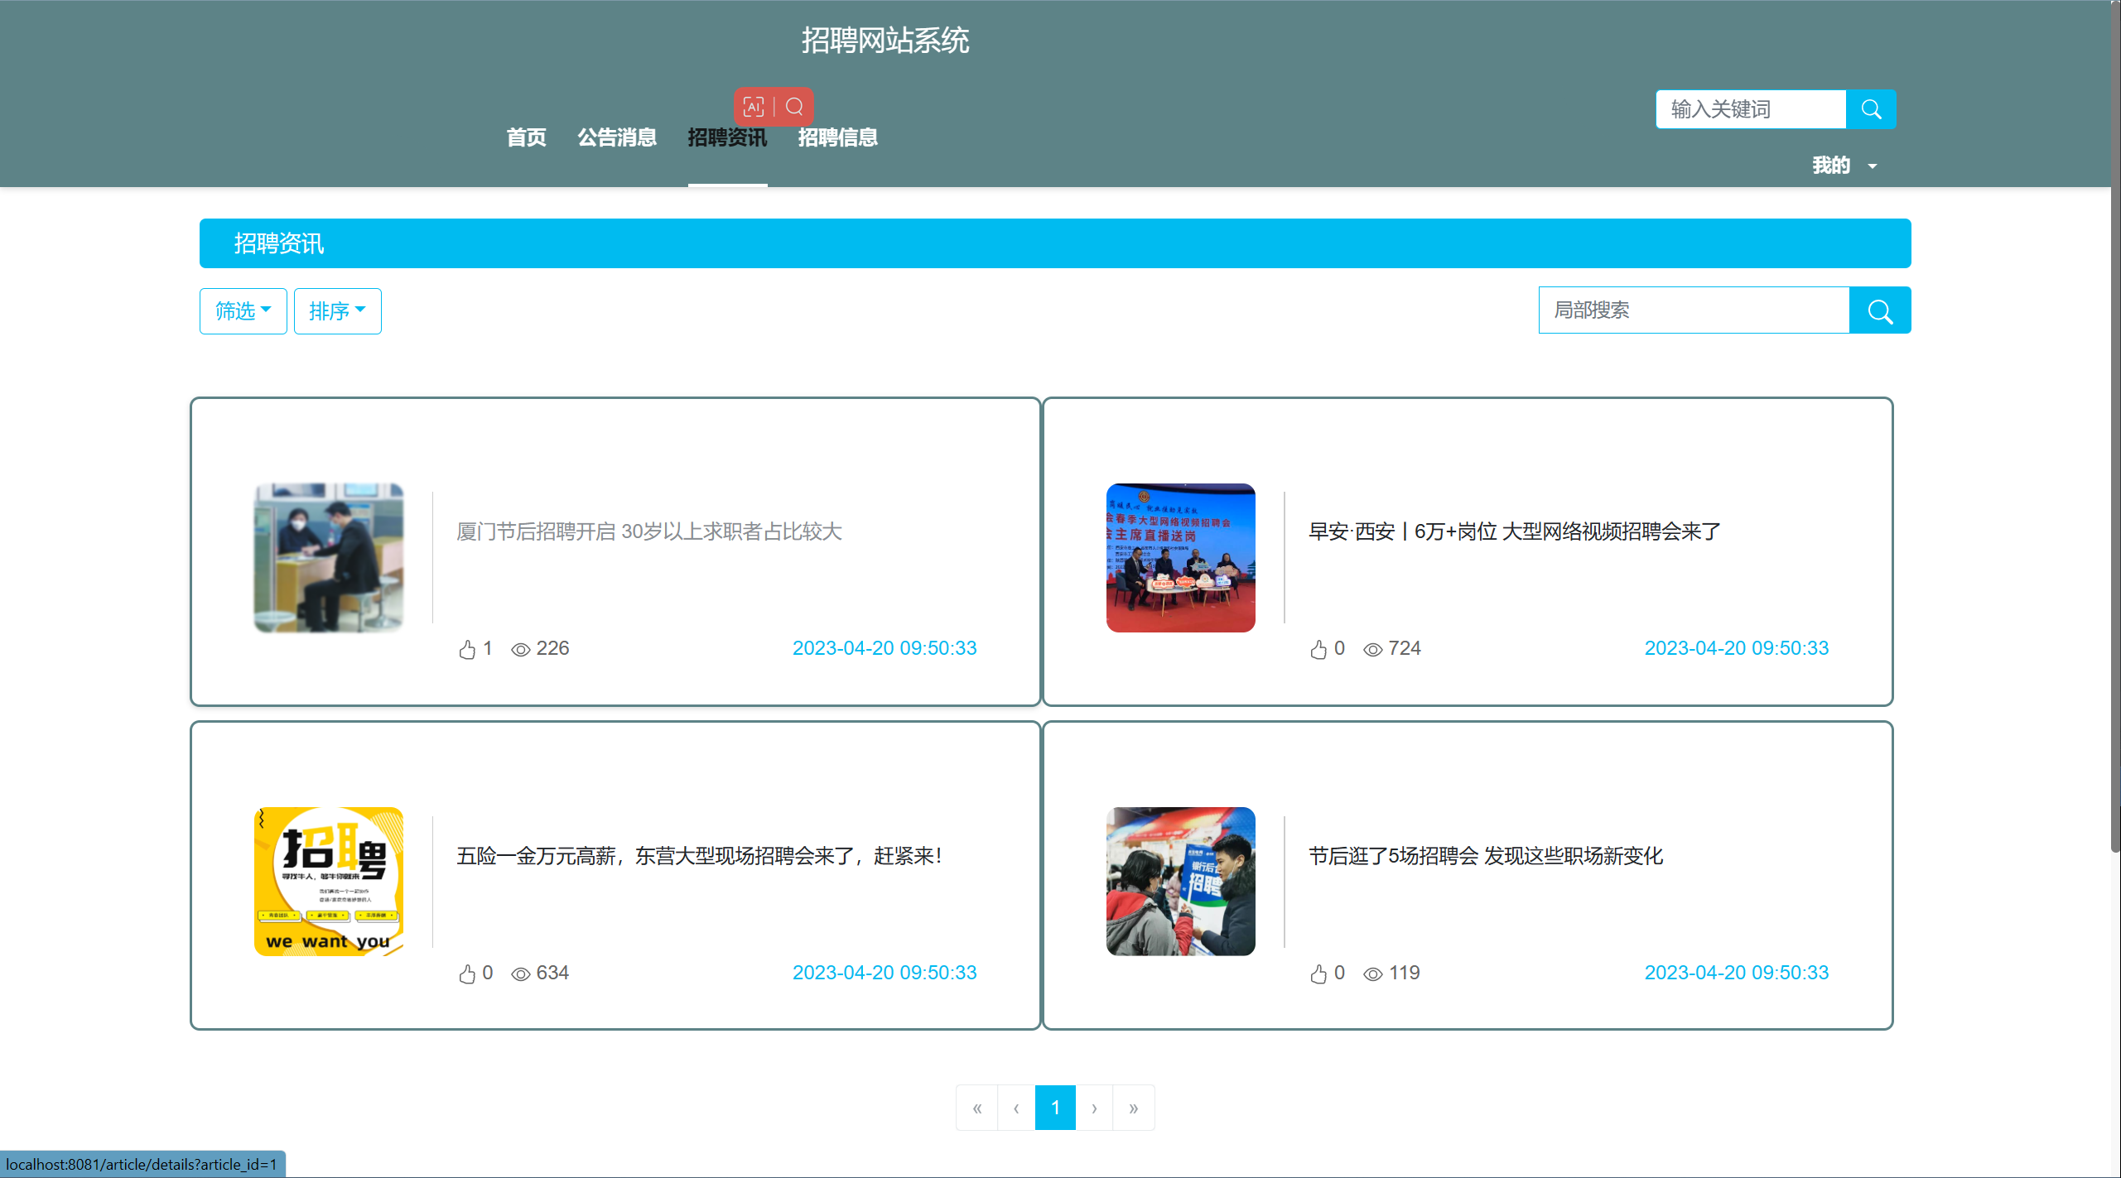2121x1178 pixels.
Task: Open the yellow 招聘 we want you thumbnail
Action: click(329, 882)
